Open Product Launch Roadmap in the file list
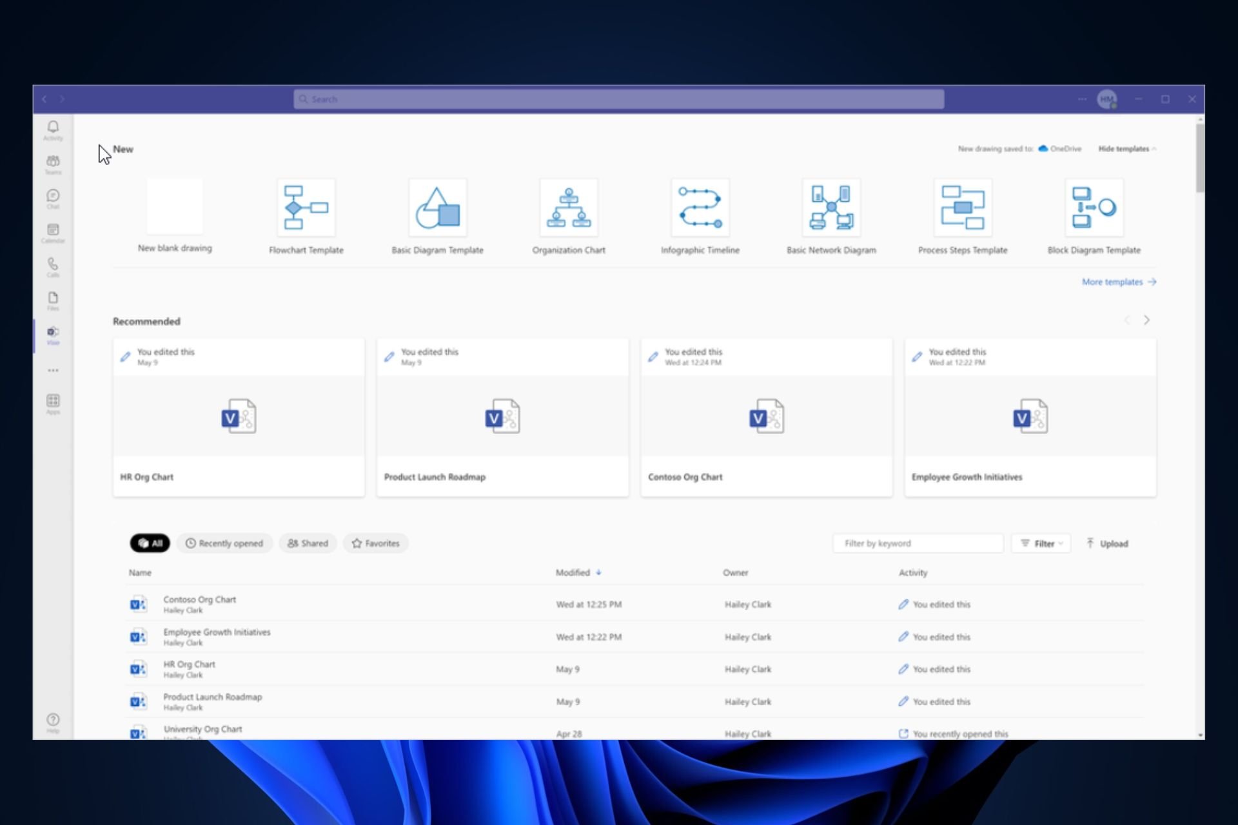 click(x=212, y=697)
